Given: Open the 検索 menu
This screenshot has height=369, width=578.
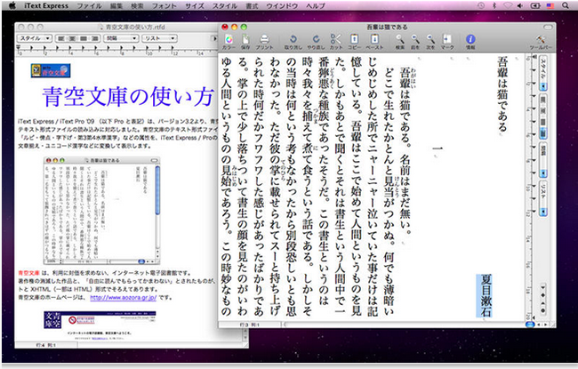Looking at the screenshot, I should (138, 5).
